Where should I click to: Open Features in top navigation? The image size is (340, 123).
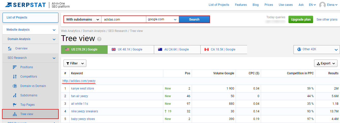click(241, 5)
